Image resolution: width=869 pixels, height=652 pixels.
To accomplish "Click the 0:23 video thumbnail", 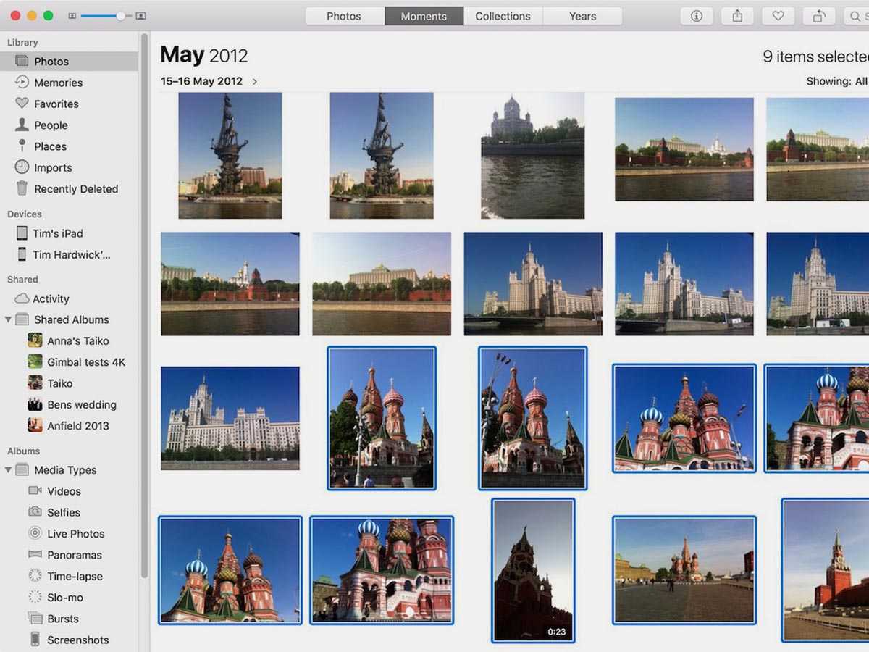I will point(533,570).
